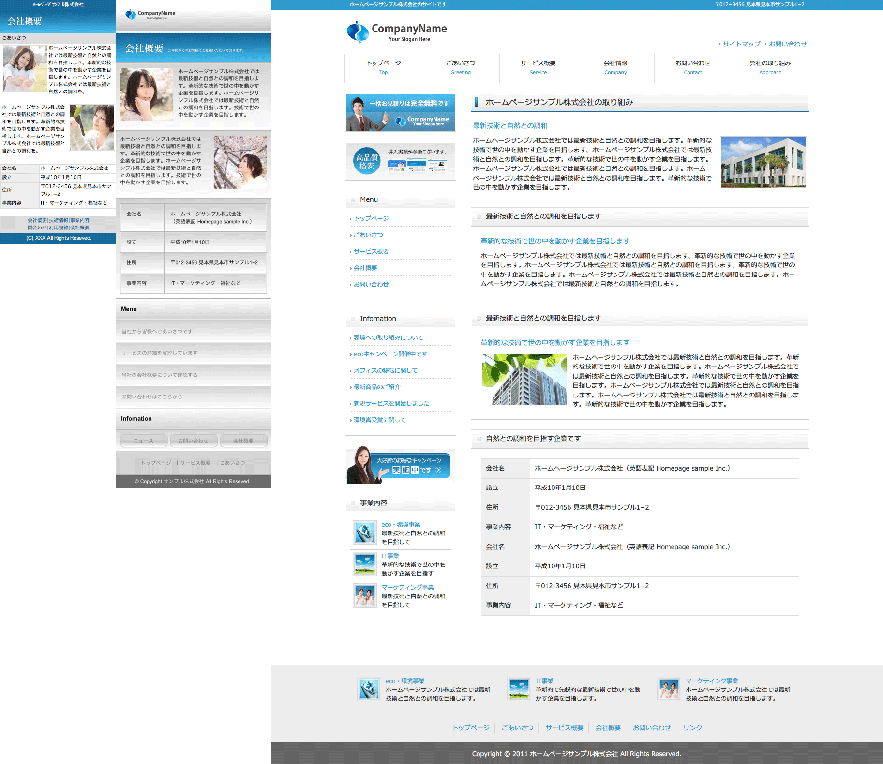This screenshot has width=883, height=764.
Task: Click the office building photo in the article
Action: pyautogui.click(x=763, y=163)
